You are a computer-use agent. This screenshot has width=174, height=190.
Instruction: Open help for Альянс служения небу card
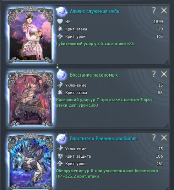[154, 10]
